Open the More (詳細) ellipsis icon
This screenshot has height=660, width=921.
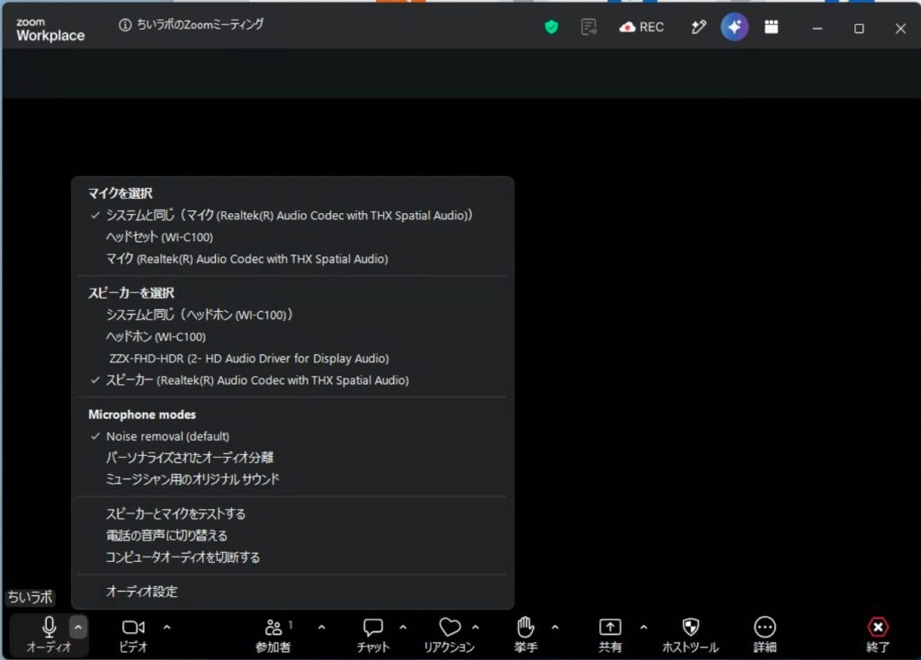coord(765,627)
